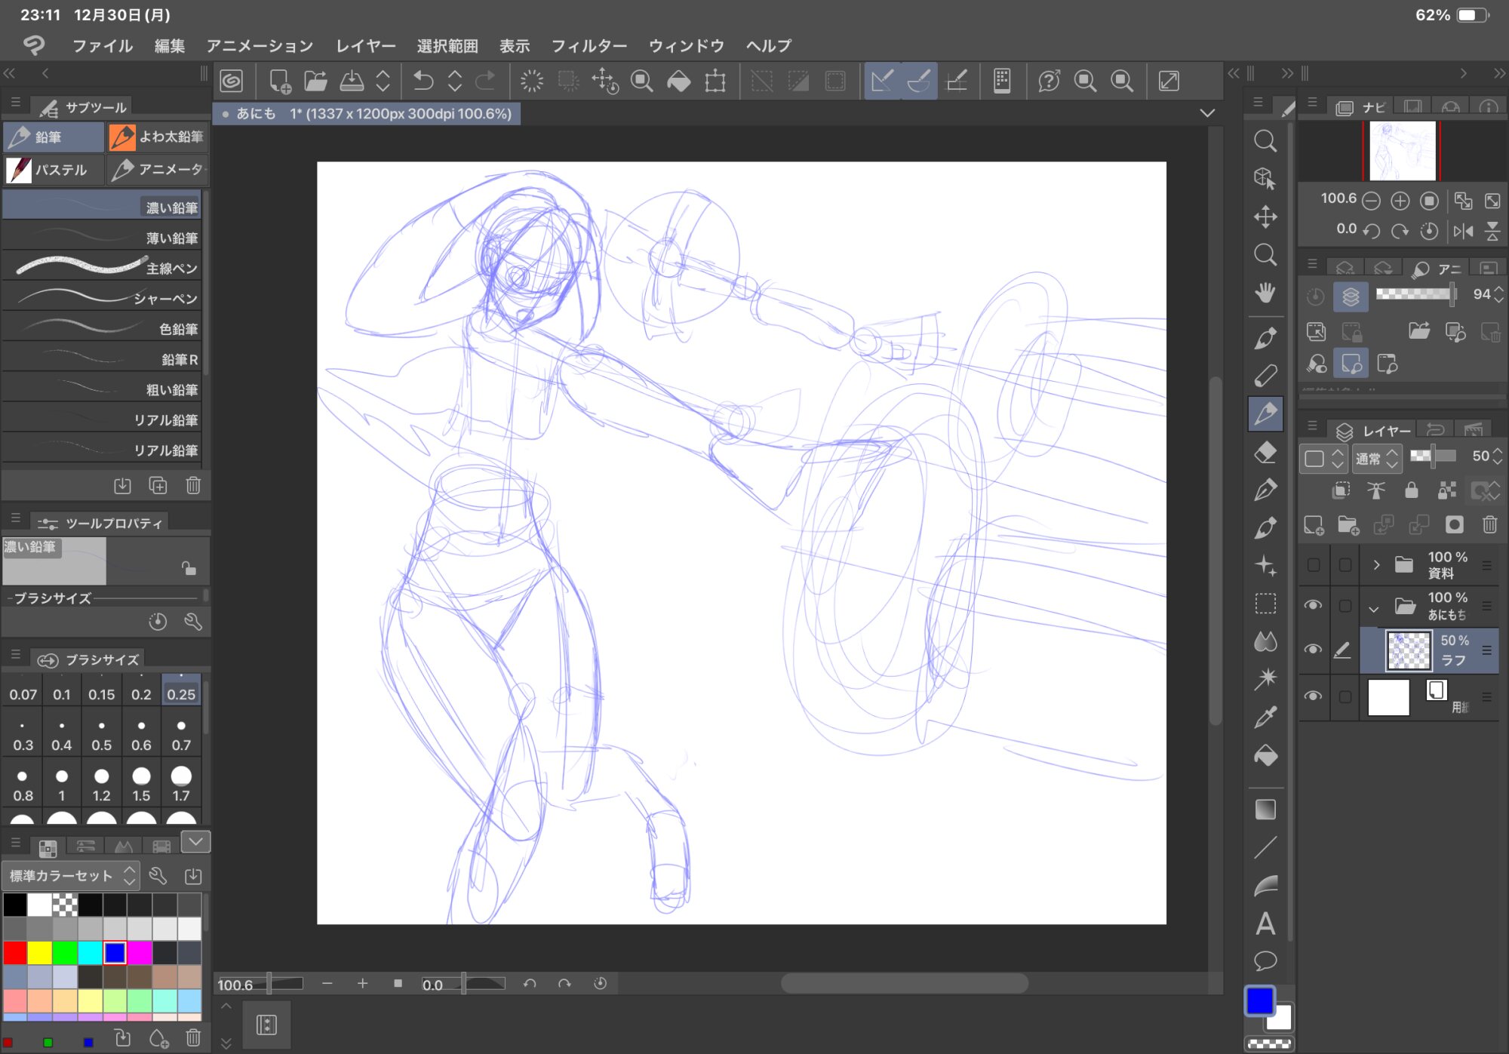This screenshot has height=1054, width=1509.
Task: Click the Clear layer icon in toolbar
Action: point(532,81)
